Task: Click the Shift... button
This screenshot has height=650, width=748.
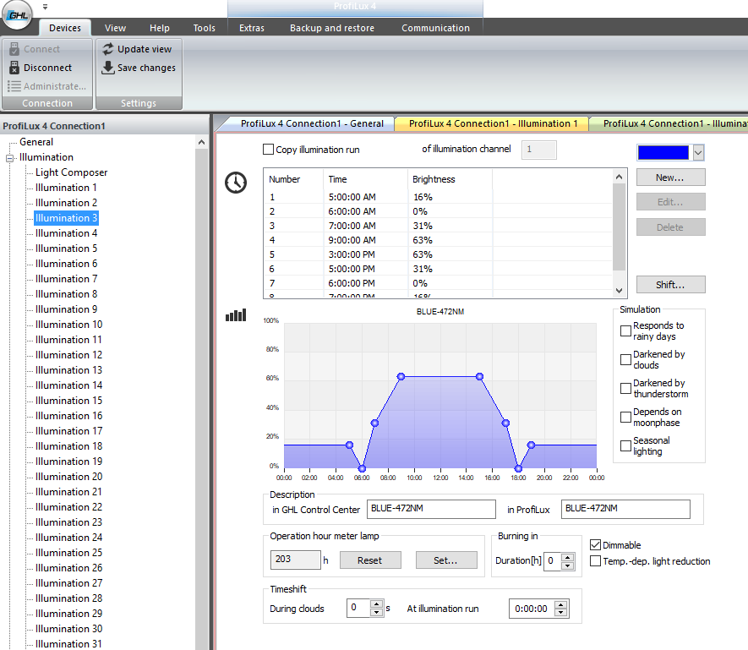Action: tap(670, 285)
